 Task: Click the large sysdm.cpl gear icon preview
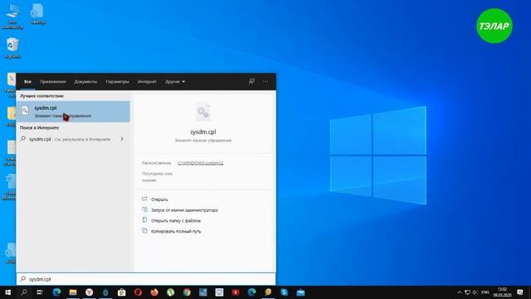tap(202, 111)
